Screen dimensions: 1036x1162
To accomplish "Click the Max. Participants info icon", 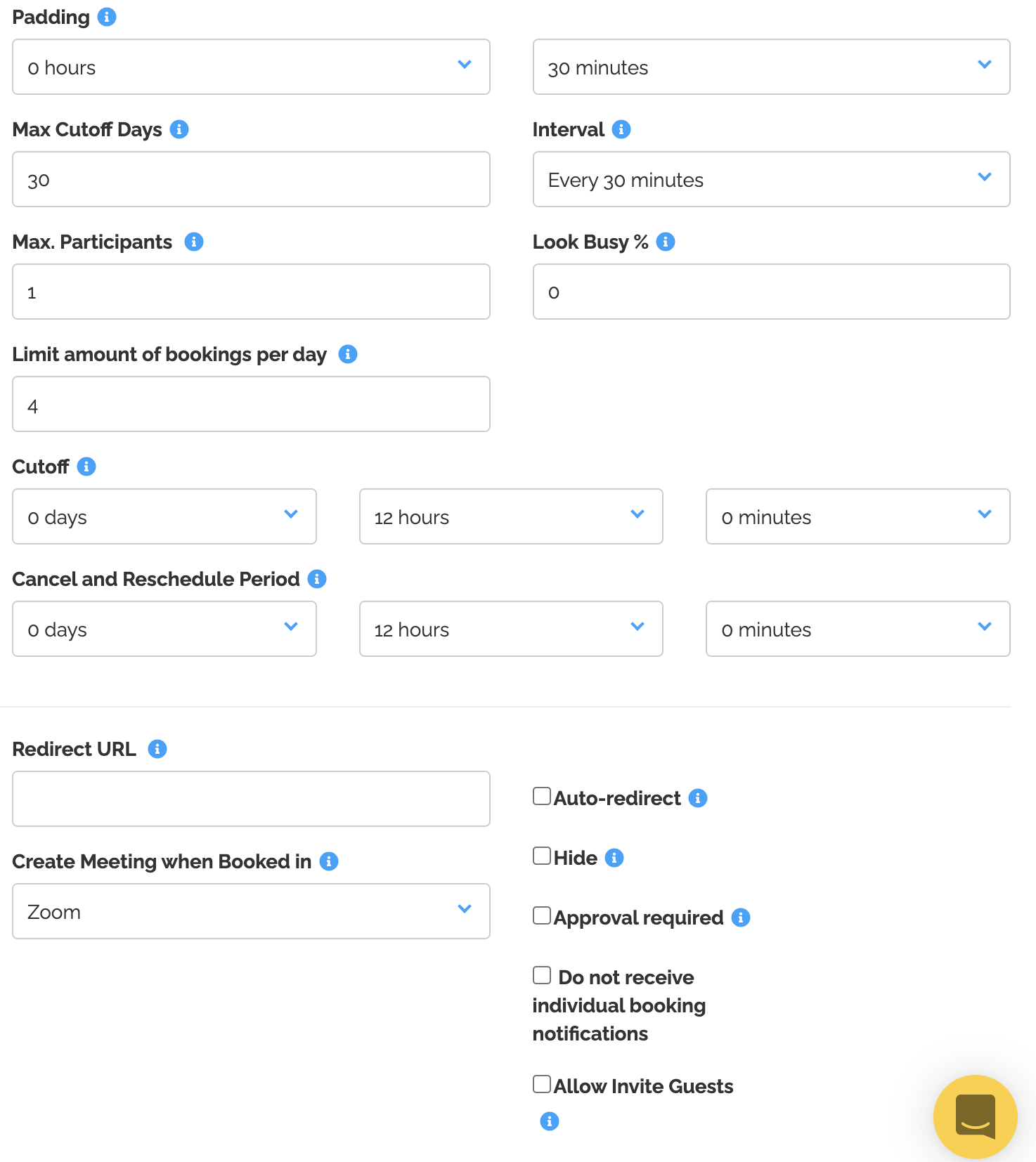I will [194, 242].
